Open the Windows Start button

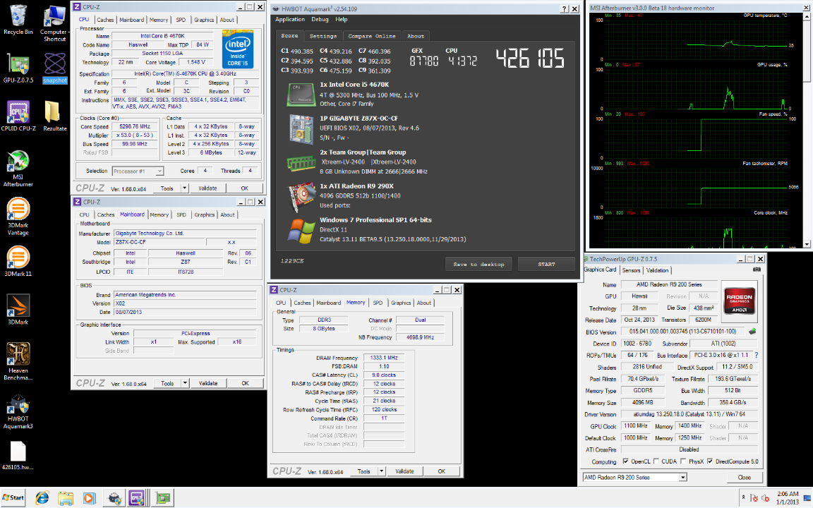point(13,497)
